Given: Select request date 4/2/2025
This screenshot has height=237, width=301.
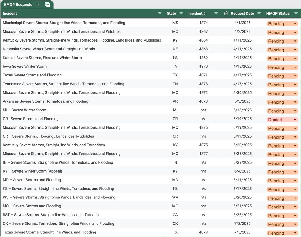Looking at the screenshot, I should coord(242,32).
